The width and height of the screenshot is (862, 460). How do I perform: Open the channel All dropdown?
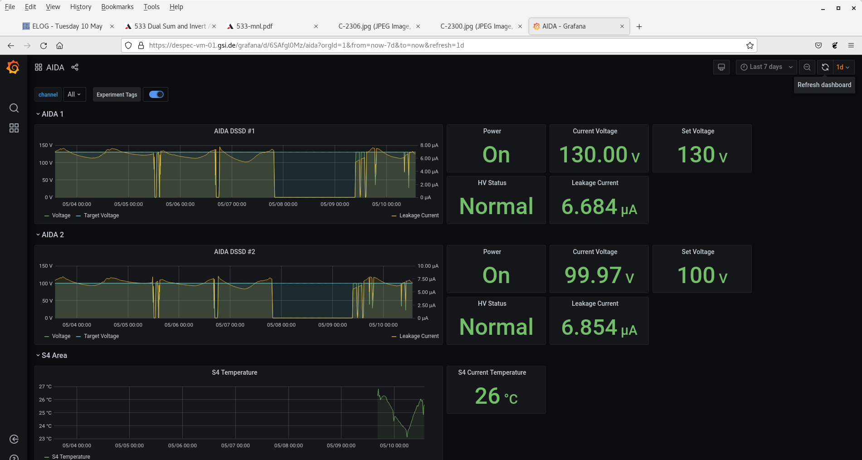point(74,94)
